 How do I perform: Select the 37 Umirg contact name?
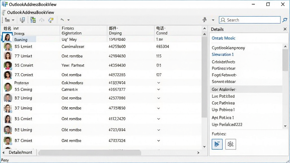coord(23,108)
